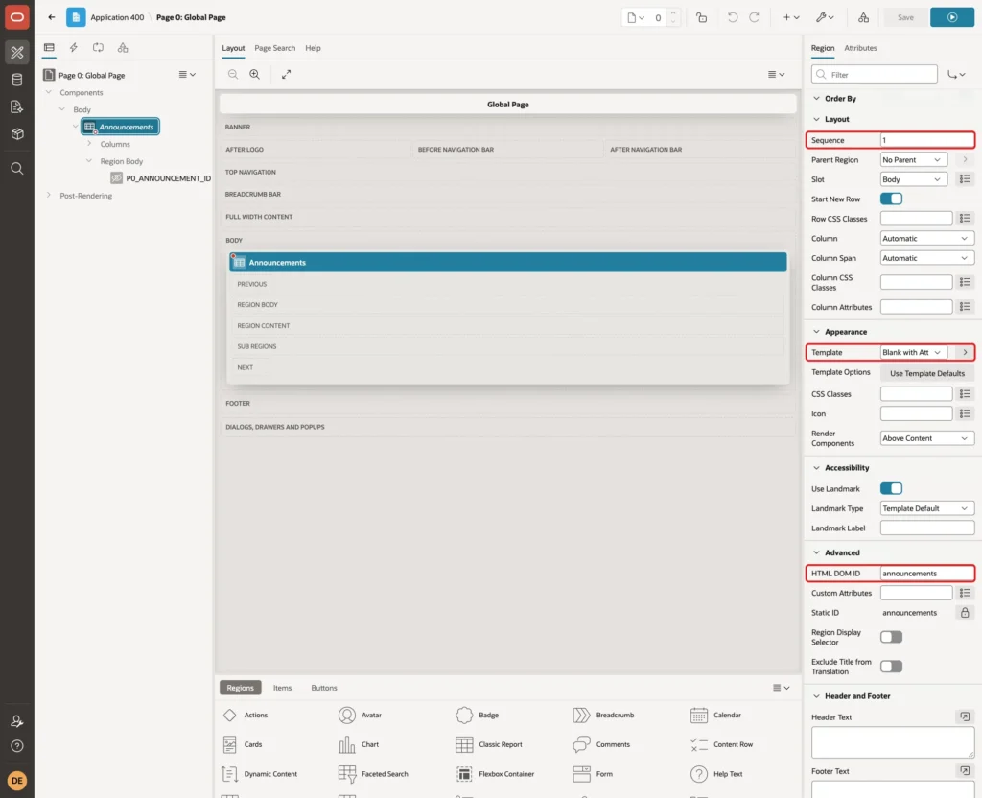Toggle the Start New Row switch
Screen dimensions: 982x798
click(x=891, y=199)
